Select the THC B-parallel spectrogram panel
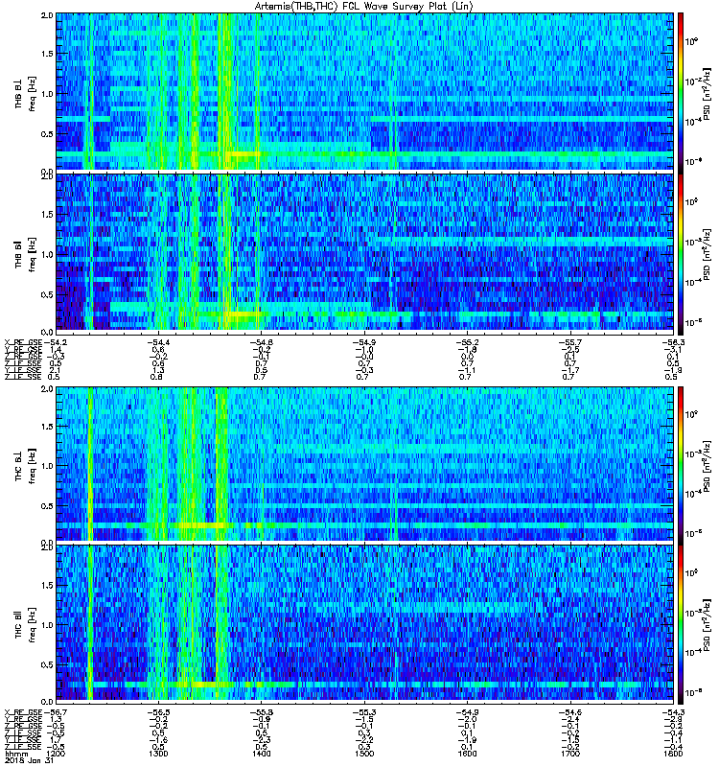719x767 pixels. coord(364,623)
